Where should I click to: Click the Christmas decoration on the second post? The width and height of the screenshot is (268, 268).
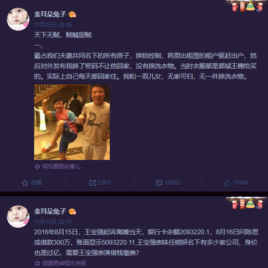pyautogui.click(x=246, y=203)
